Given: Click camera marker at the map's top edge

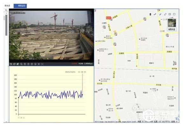Looking at the screenshot, I should coord(158,10).
